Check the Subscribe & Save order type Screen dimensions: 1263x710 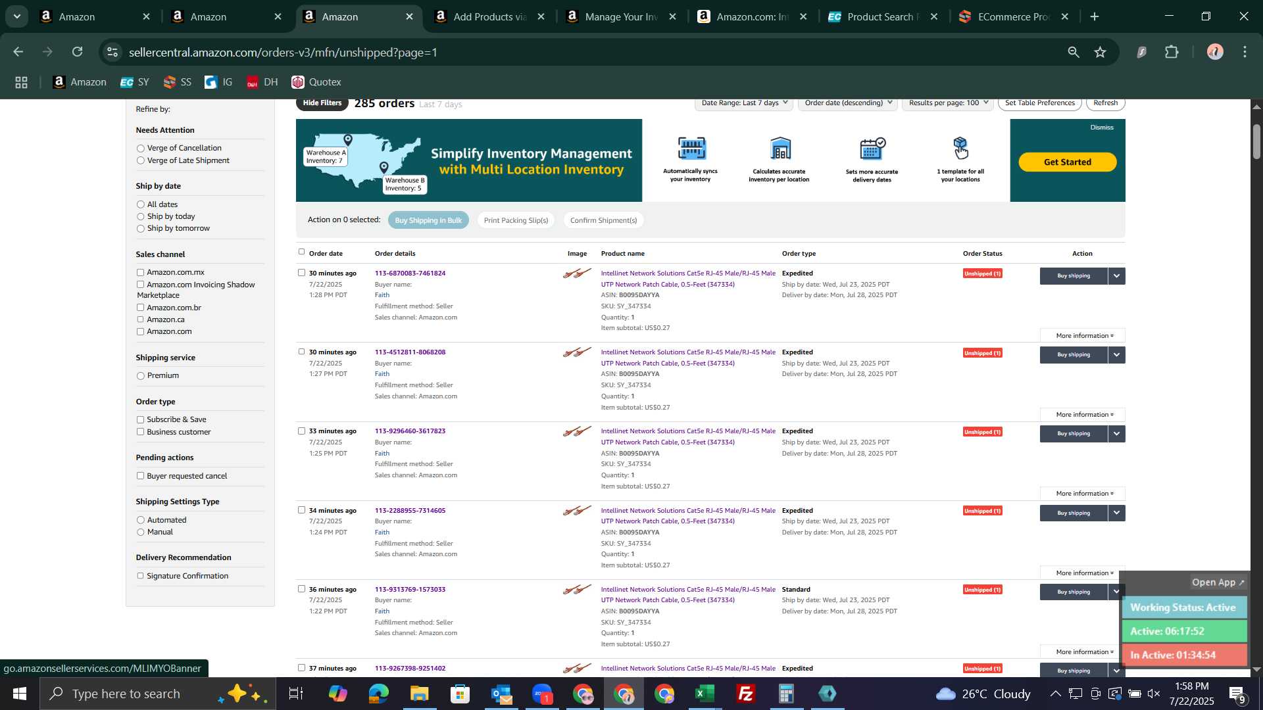140,419
